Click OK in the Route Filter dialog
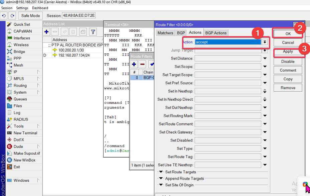 (288, 34)
